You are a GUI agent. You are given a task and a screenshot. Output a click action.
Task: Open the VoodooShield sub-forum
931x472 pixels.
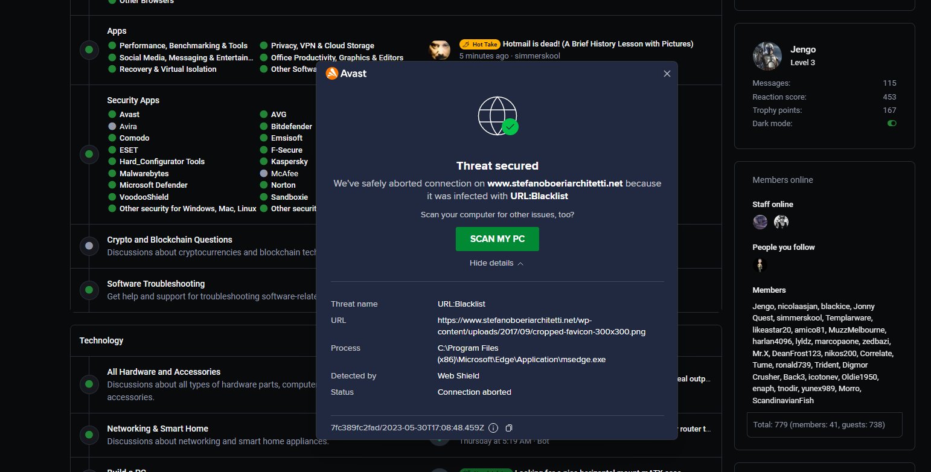coord(144,197)
